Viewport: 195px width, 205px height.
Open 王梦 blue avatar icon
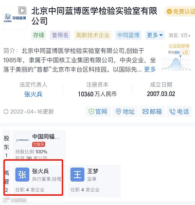pos(77,175)
